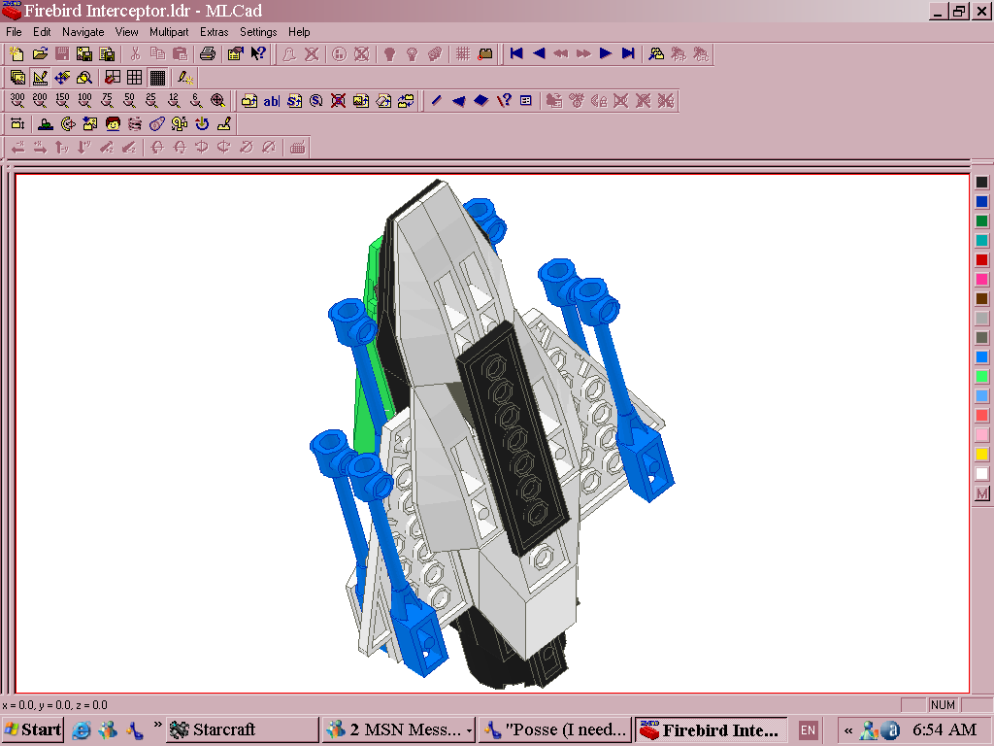Go to the next step
Viewport: 994px width, 746px height.
(x=606, y=54)
